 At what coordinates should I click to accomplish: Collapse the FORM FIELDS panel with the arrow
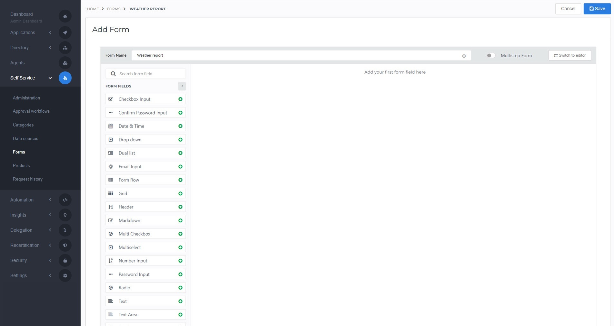(x=182, y=86)
